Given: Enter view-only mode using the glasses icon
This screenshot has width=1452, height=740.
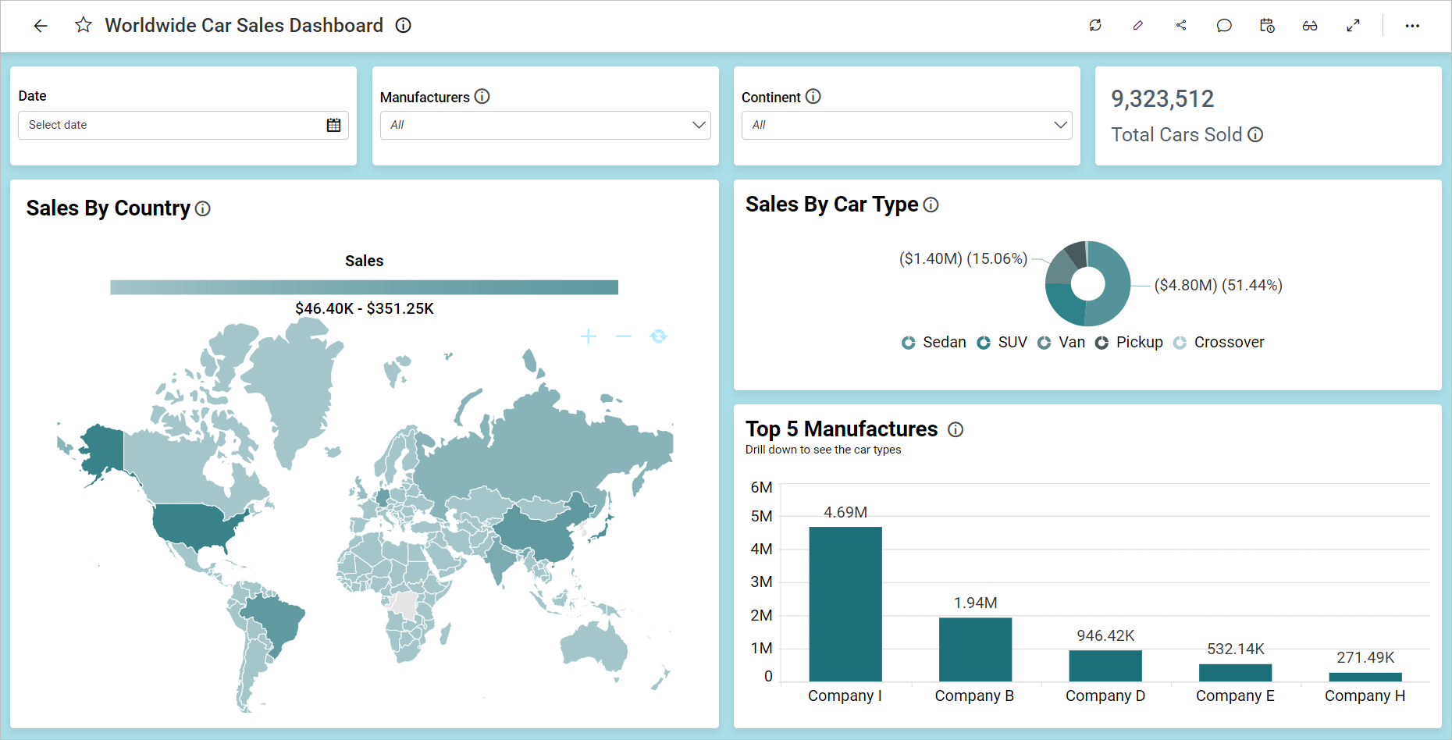Looking at the screenshot, I should (x=1310, y=25).
